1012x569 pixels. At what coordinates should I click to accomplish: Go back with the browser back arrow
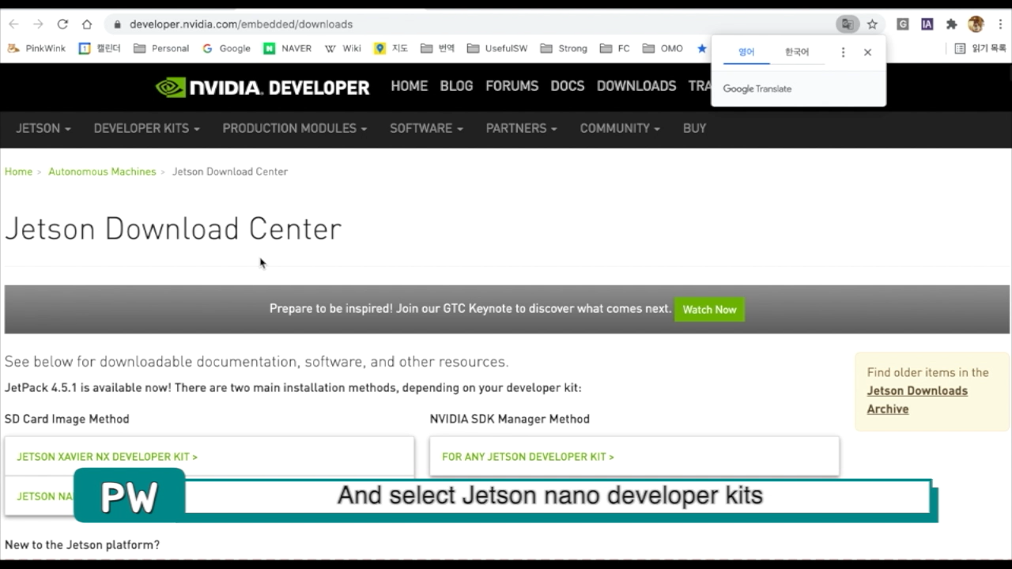tap(13, 24)
